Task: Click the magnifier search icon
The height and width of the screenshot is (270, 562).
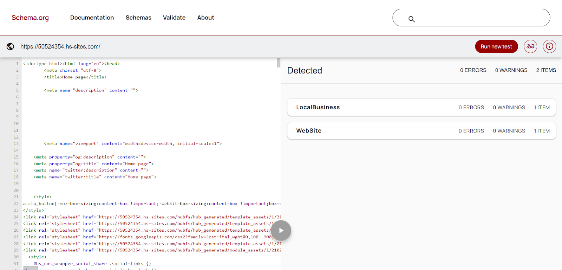Action: [411, 19]
